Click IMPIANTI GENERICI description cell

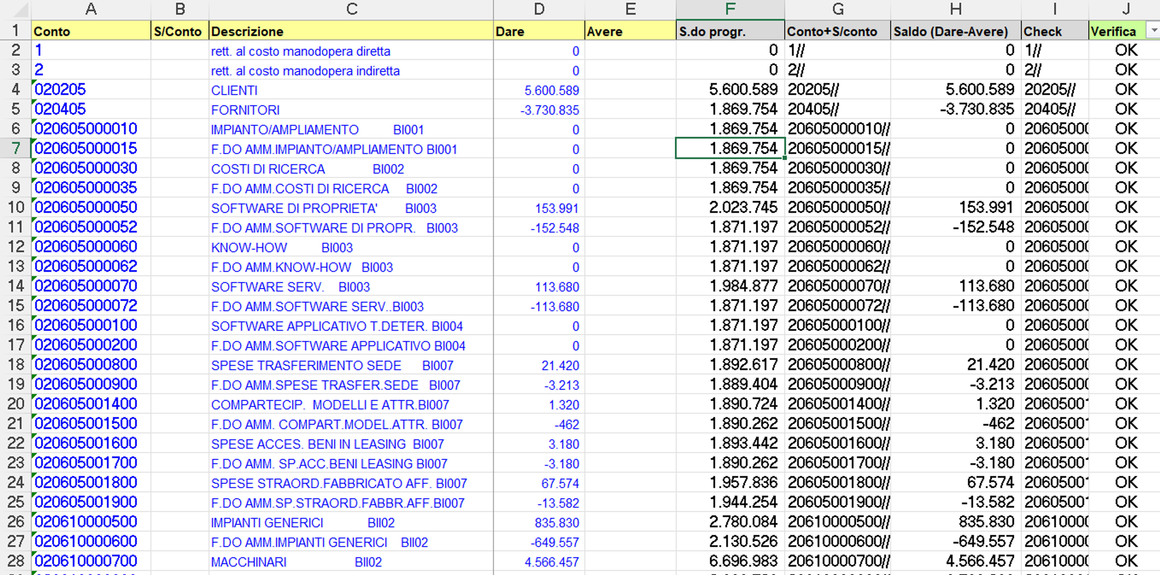point(351,522)
